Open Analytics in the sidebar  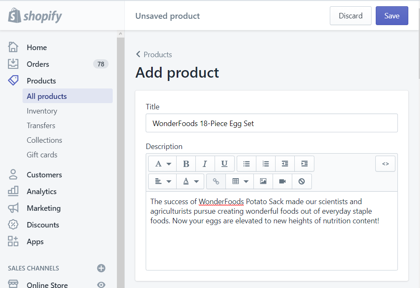tap(41, 191)
